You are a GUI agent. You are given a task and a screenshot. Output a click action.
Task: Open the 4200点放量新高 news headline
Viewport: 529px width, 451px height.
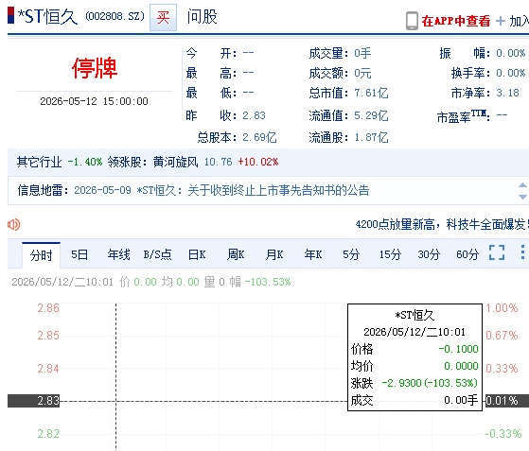click(442, 224)
